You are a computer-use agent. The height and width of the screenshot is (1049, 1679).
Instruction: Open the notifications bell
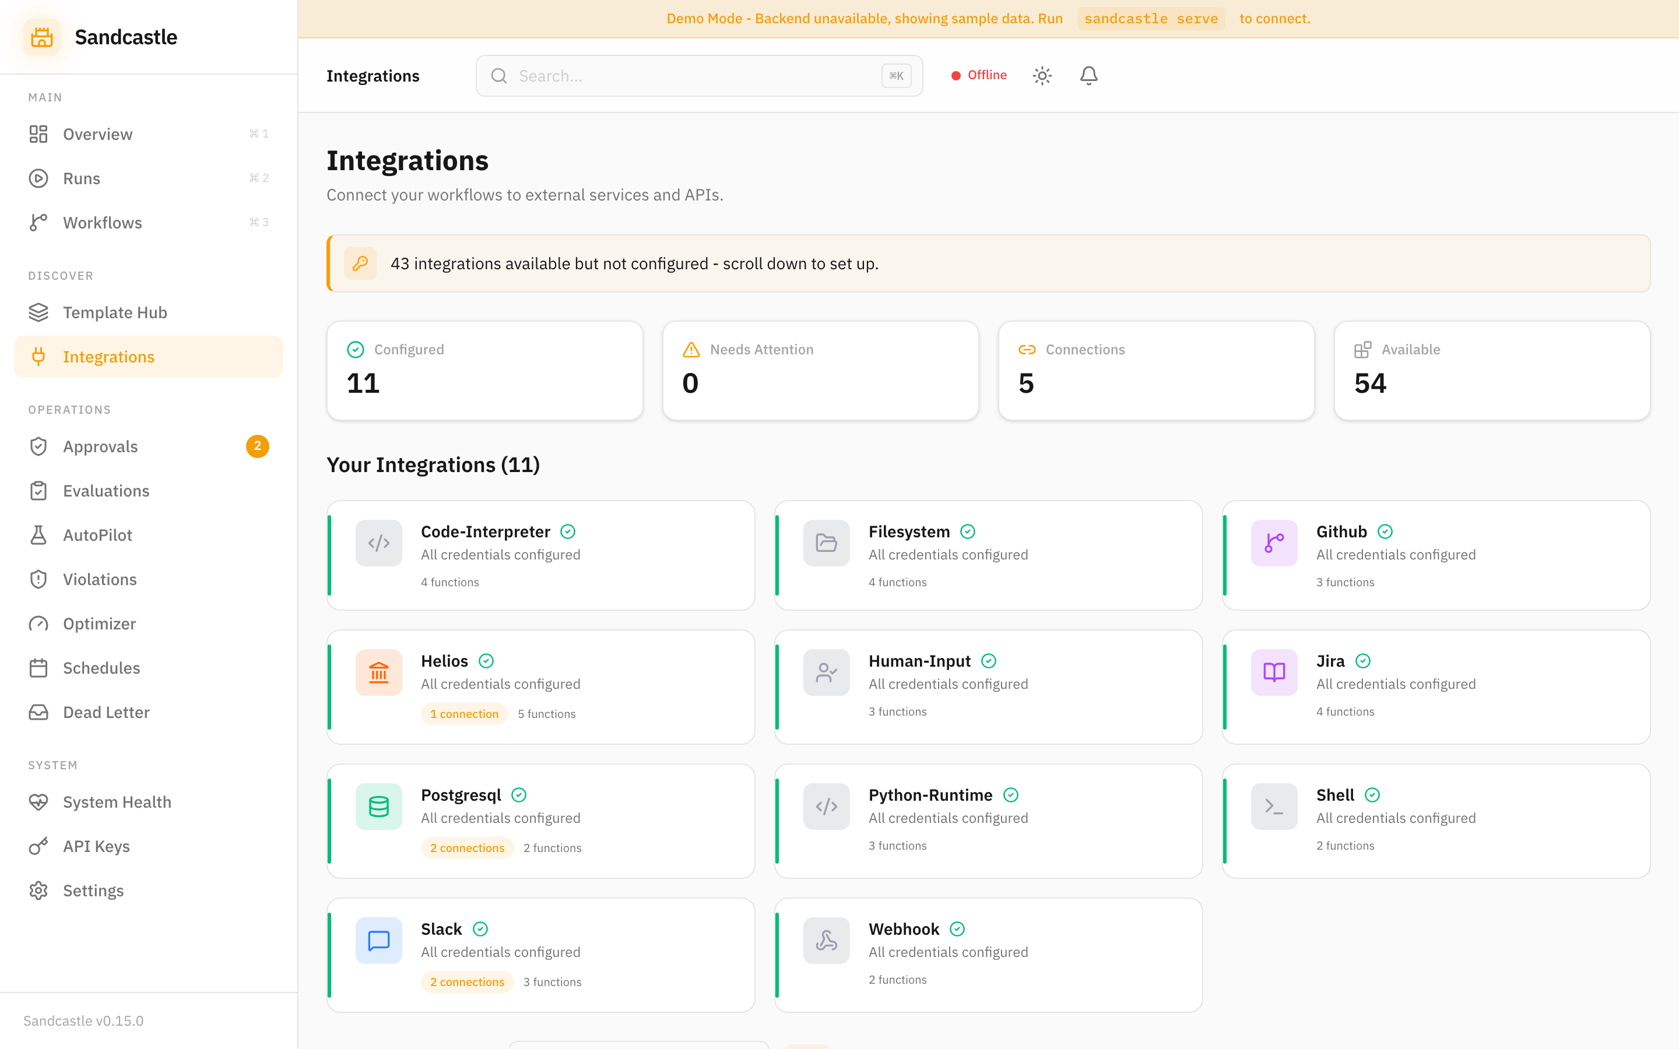1088,75
